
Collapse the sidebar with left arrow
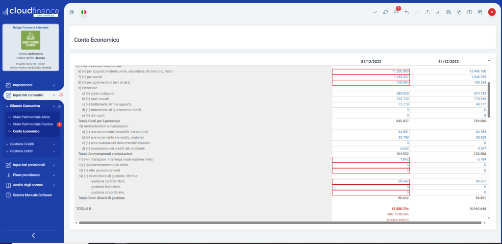(33, 236)
